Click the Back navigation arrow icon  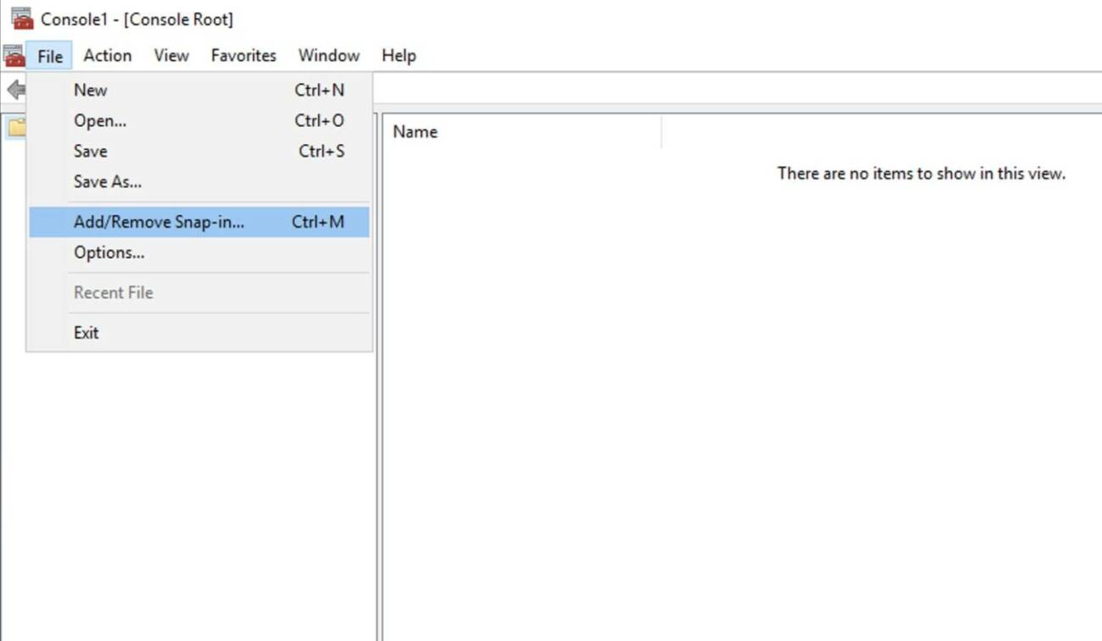[14, 89]
